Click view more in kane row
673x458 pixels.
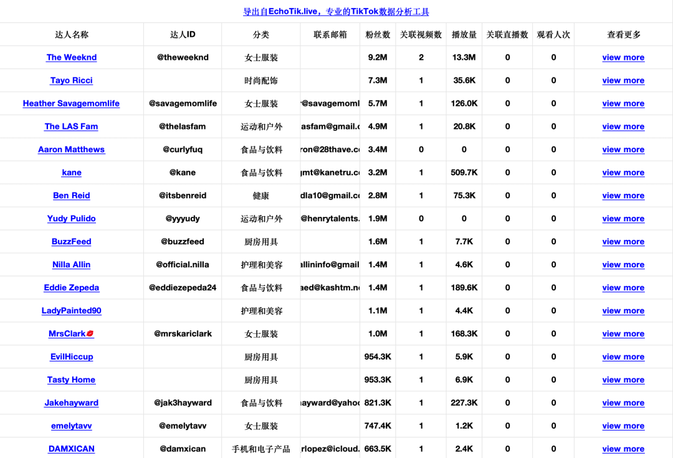click(623, 173)
